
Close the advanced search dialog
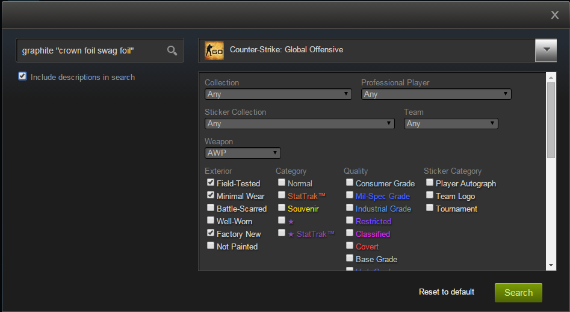(x=555, y=15)
